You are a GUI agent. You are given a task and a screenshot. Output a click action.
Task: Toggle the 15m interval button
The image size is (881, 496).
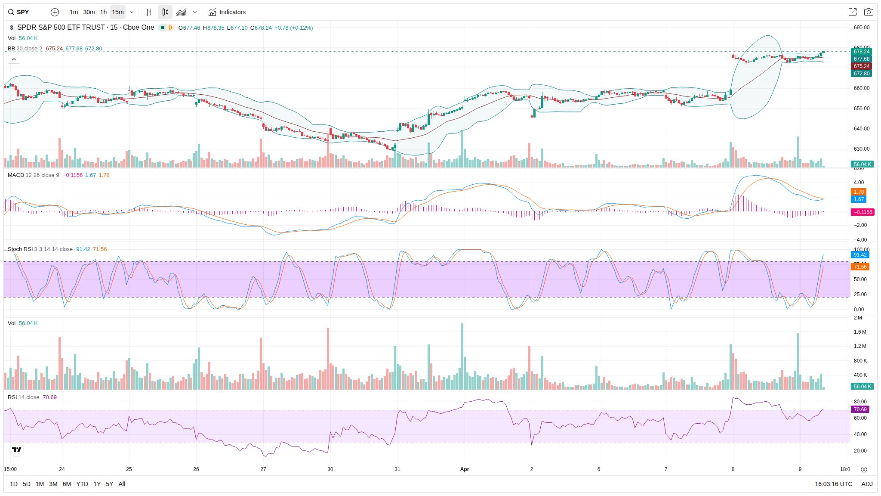click(x=117, y=12)
